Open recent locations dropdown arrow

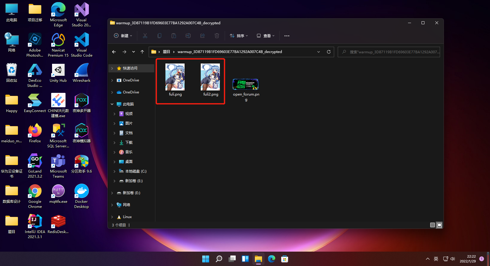pos(133,52)
